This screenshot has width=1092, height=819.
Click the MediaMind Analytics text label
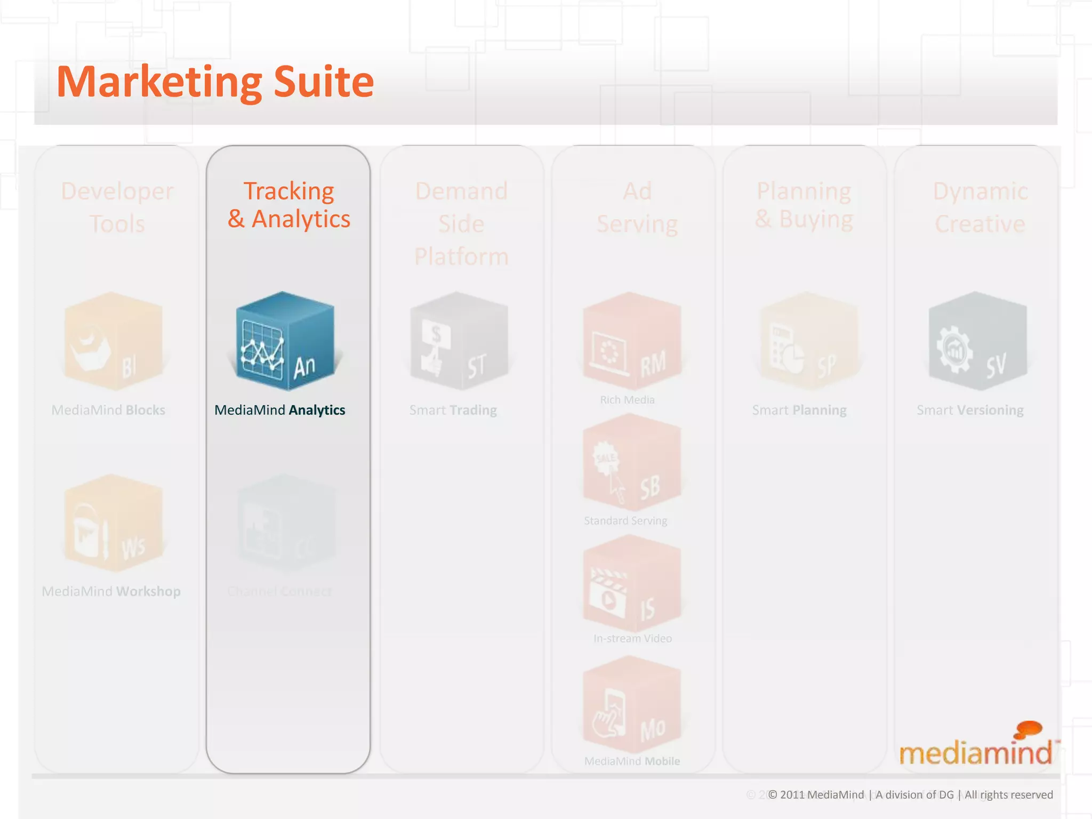279,410
